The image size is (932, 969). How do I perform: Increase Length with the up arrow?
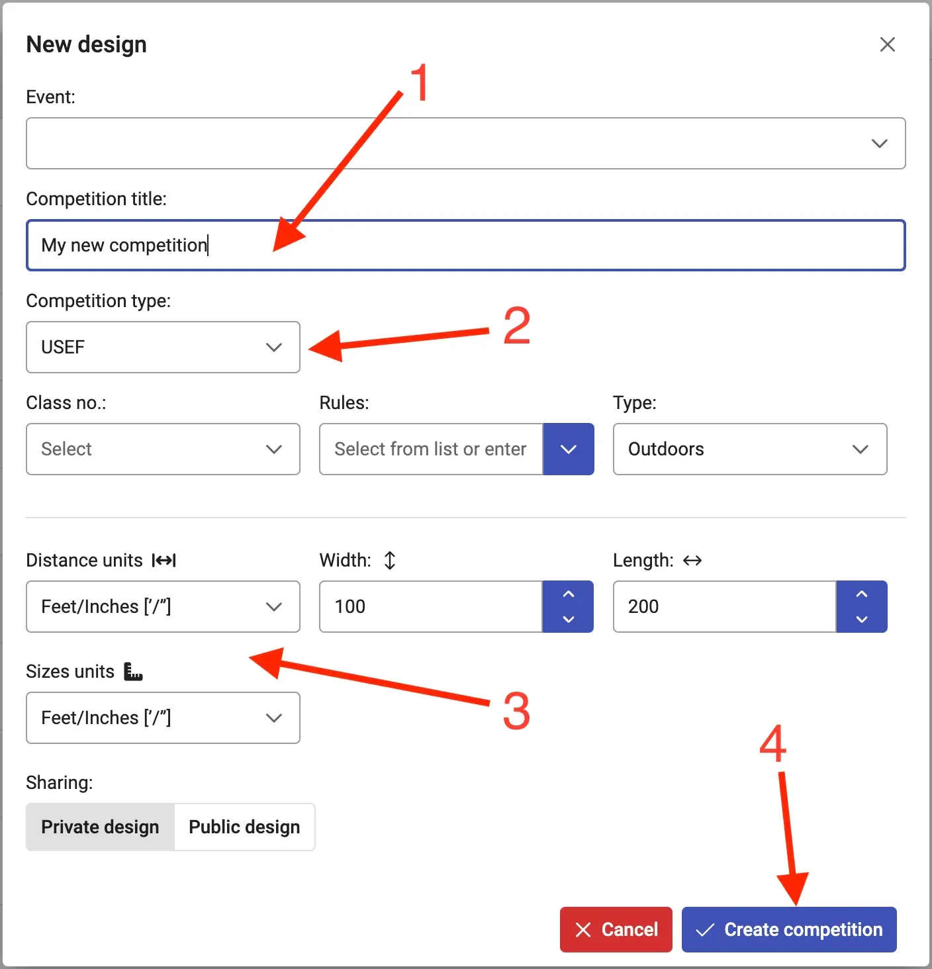point(861,594)
